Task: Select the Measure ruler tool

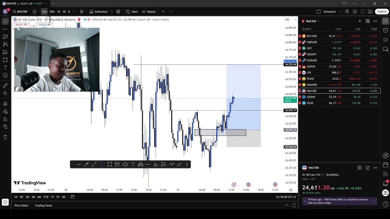Action: [x=5, y=86]
